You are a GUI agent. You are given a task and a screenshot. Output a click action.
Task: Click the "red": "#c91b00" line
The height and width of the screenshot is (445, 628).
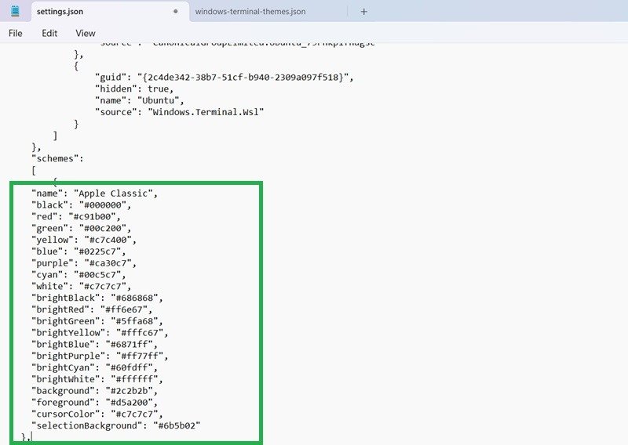click(x=76, y=217)
